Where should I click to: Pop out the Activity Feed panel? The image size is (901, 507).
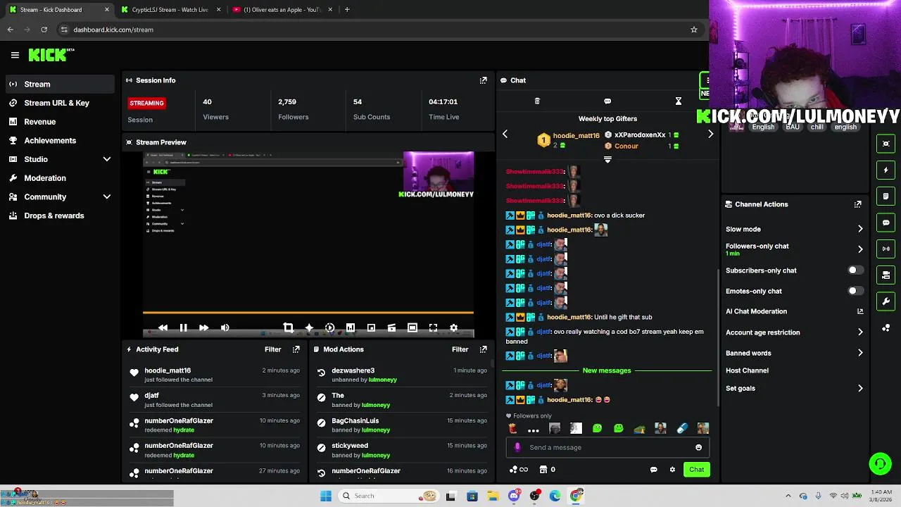point(296,349)
